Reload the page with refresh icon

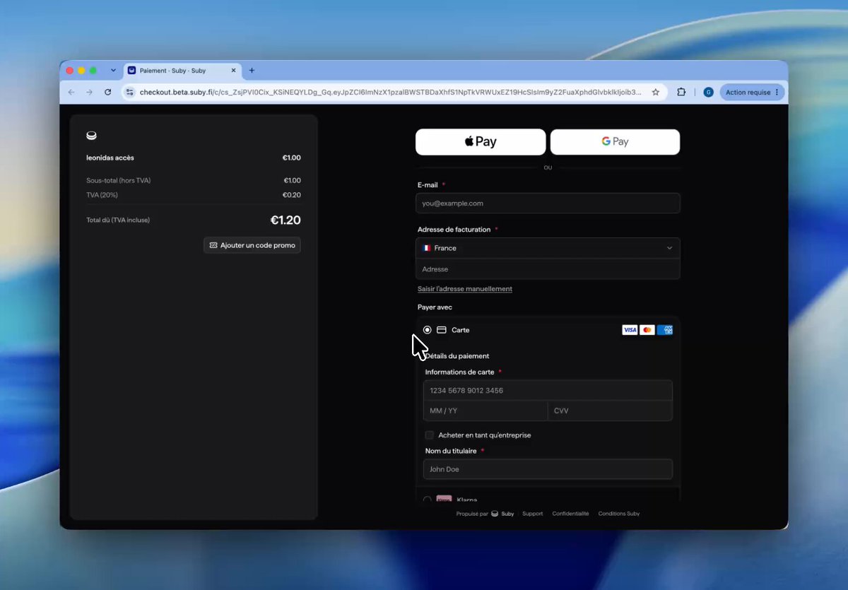pos(107,92)
